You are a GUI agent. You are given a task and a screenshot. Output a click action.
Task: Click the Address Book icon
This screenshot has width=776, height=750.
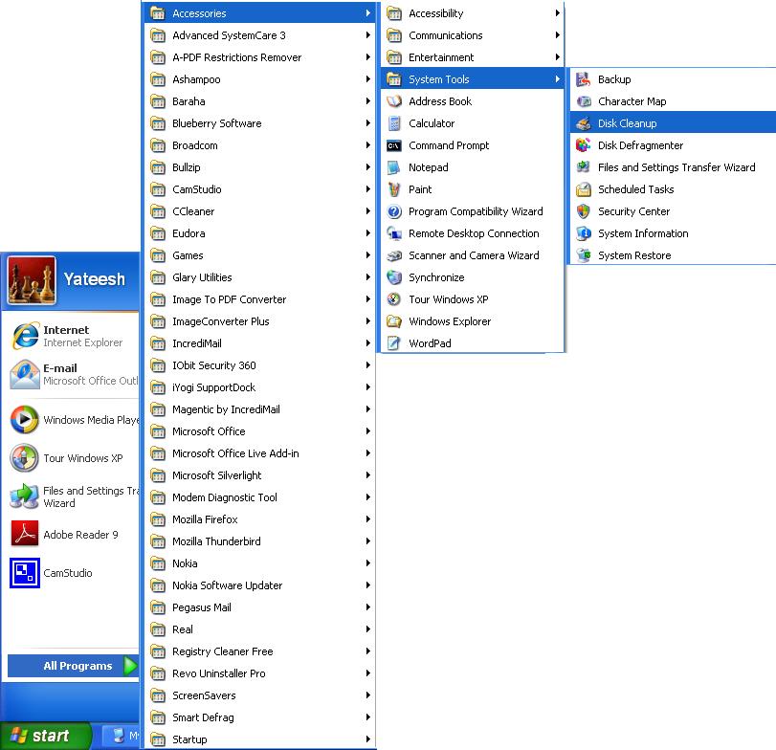coord(394,101)
